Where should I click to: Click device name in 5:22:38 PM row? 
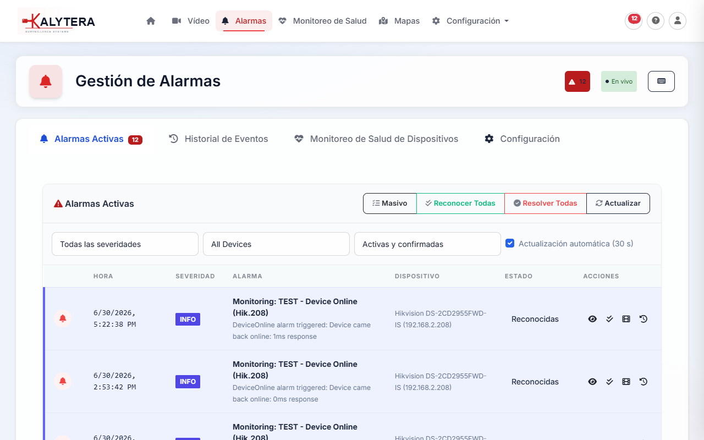tap(441, 319)
